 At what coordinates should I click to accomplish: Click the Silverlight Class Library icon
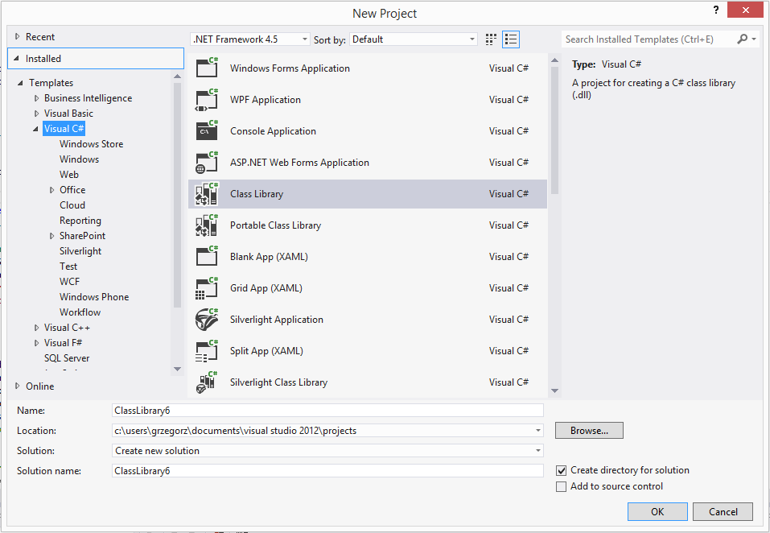pos(207,382)
